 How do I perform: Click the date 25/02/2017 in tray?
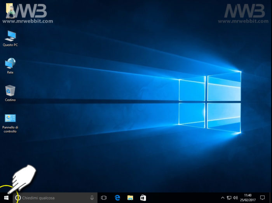[x=248, y=200]
